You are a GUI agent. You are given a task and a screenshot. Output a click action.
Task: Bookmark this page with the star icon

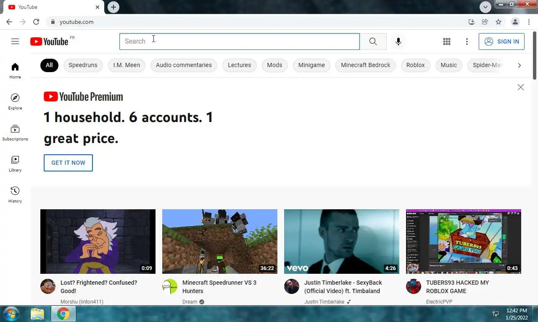[x=498, y=22]
